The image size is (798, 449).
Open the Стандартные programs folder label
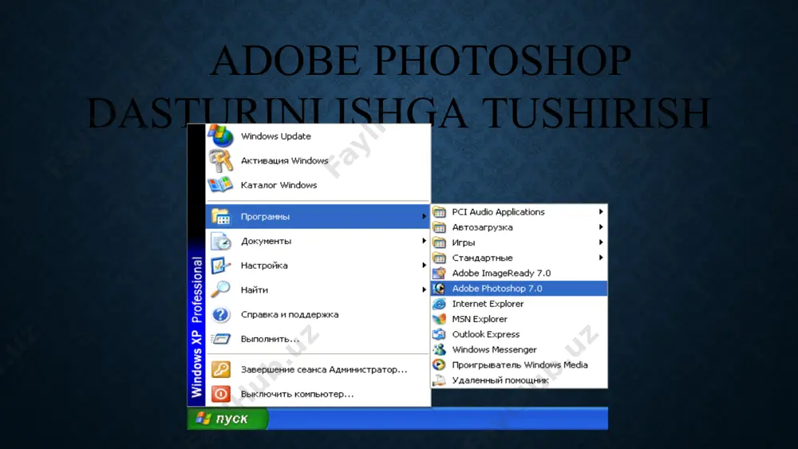[482, 258]
